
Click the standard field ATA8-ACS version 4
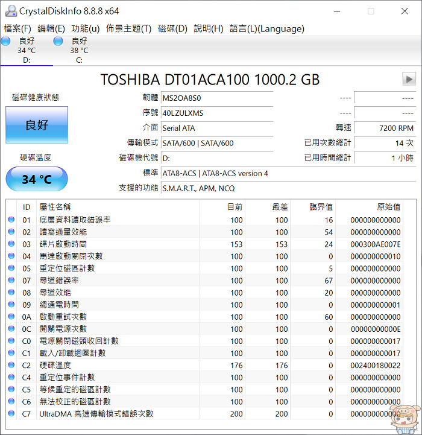288,173
